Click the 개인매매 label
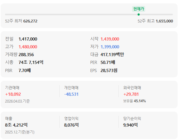 71,88
